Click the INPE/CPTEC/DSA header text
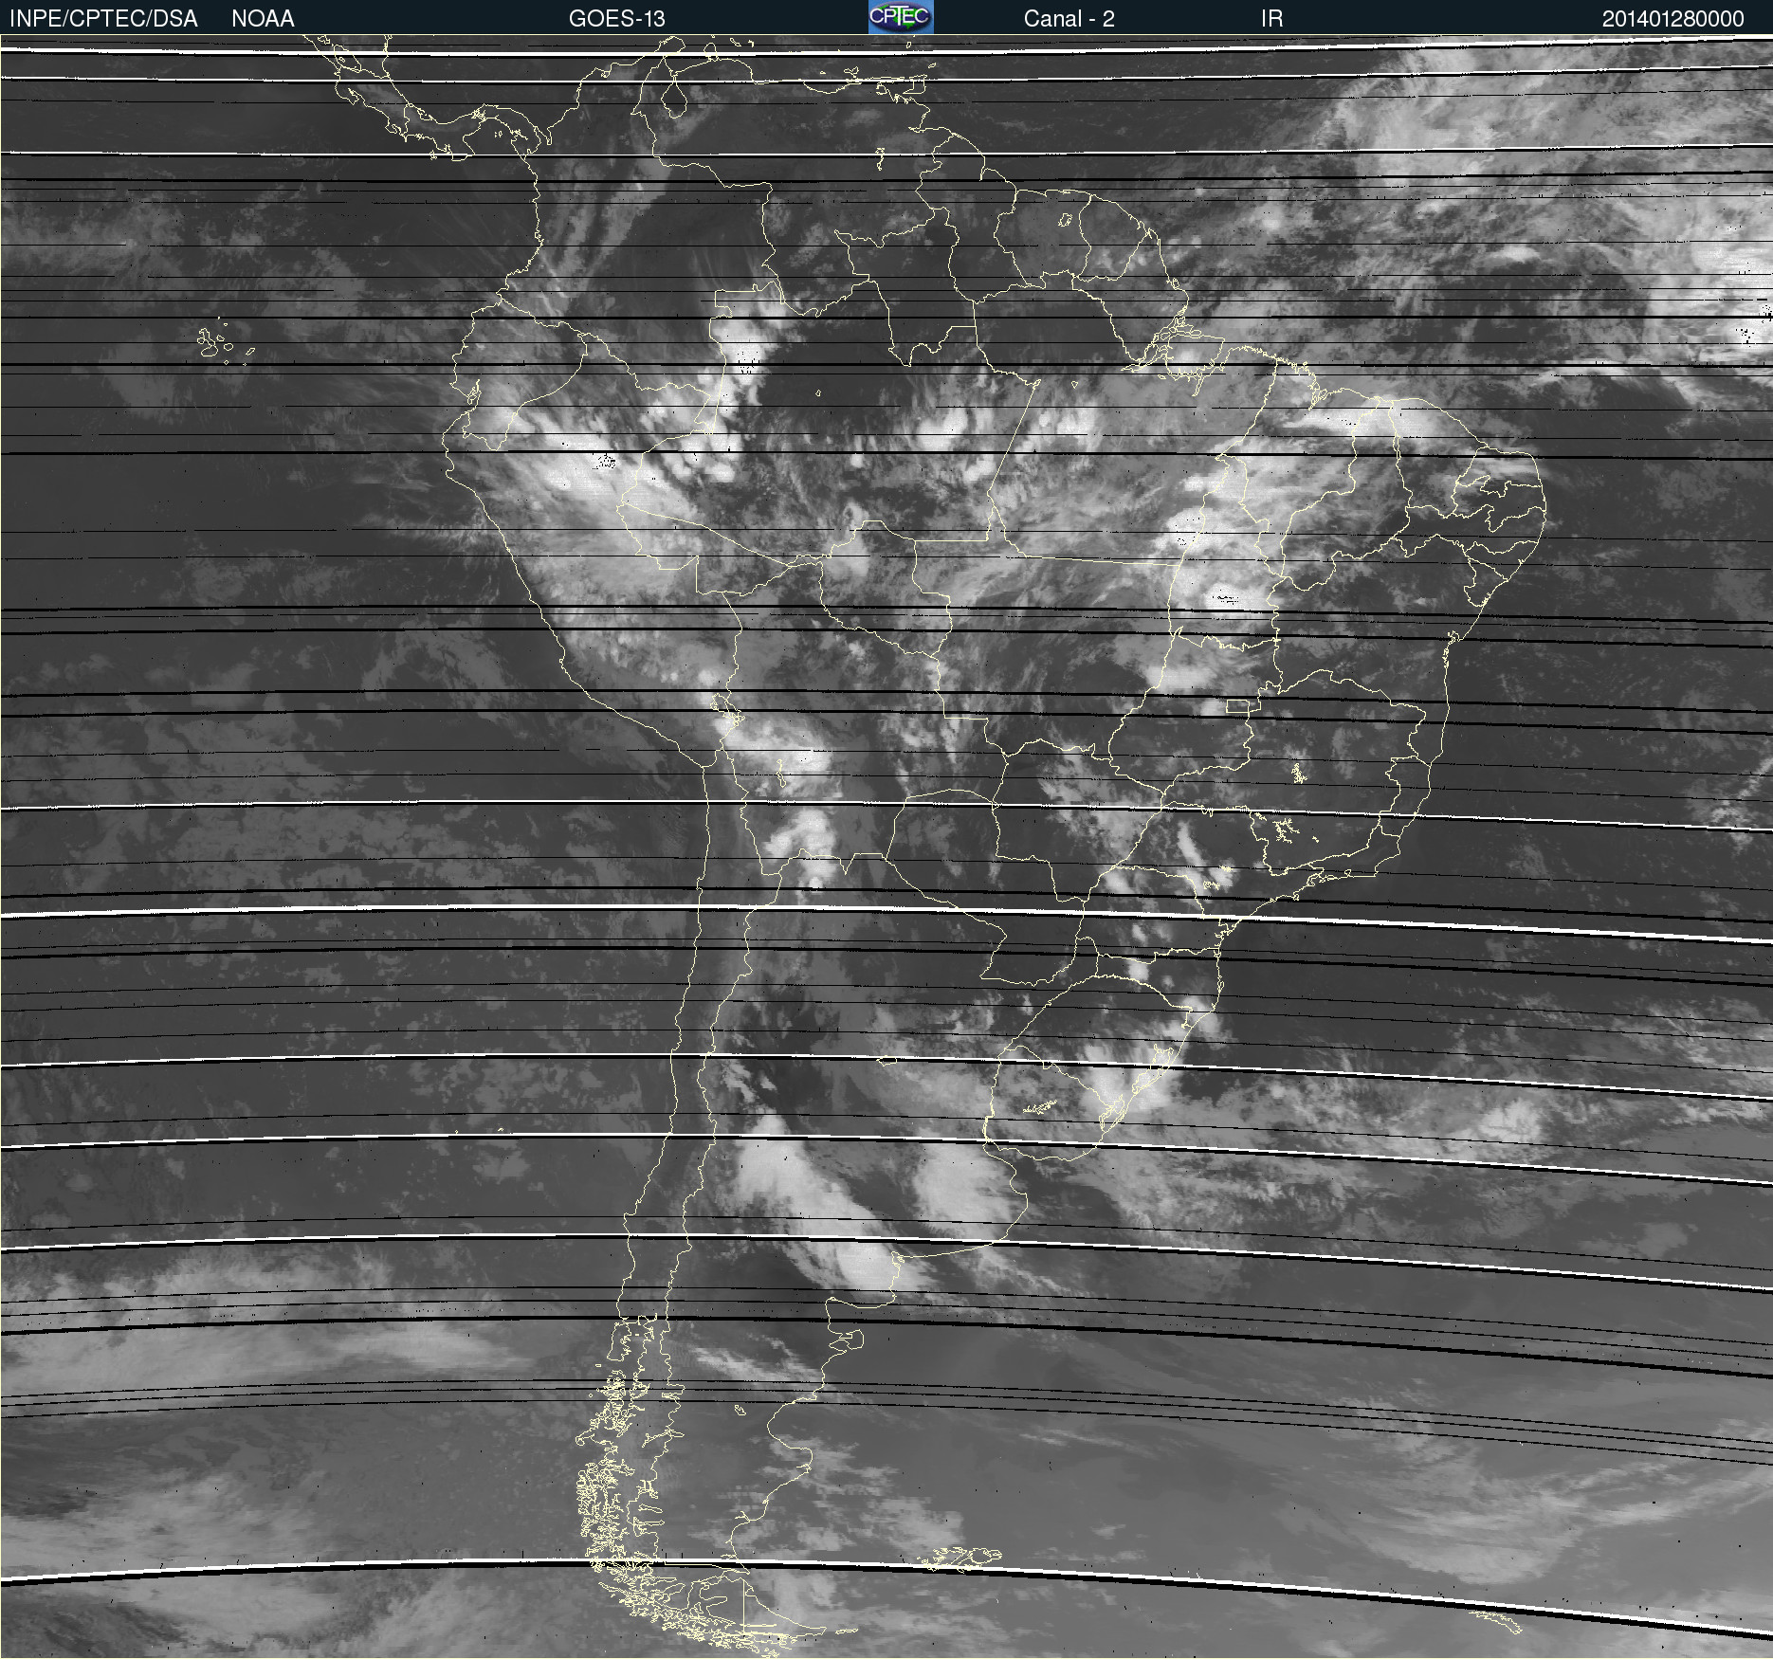This screenshot has height=1659, width=1773. (103, 19)
